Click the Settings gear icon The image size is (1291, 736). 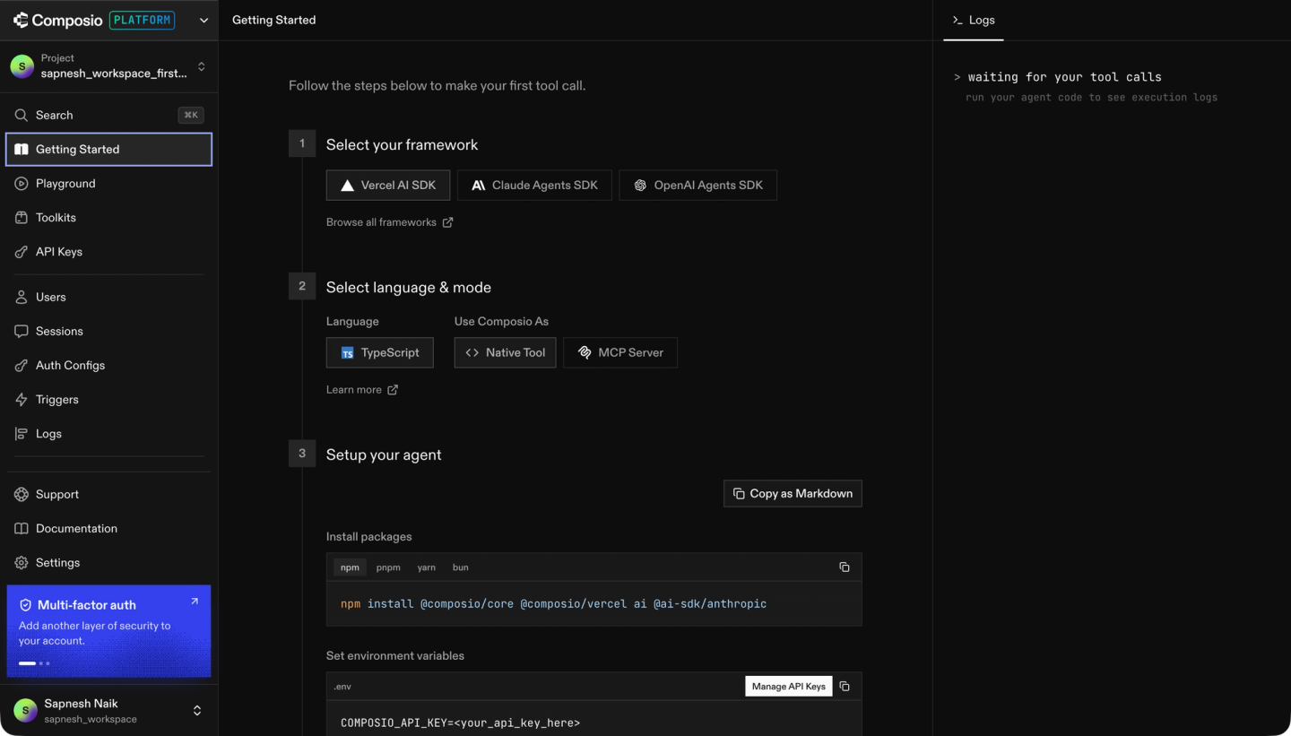(22, 562)
